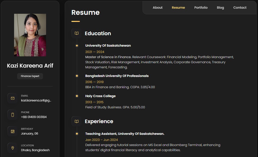Click the Holy Cross College timeline dot
This screenshot has height=157, width=258.
77,96
